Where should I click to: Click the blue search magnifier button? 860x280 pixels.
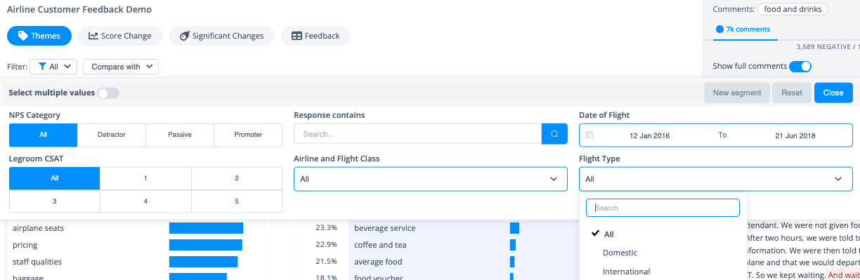tap(554, 134)
